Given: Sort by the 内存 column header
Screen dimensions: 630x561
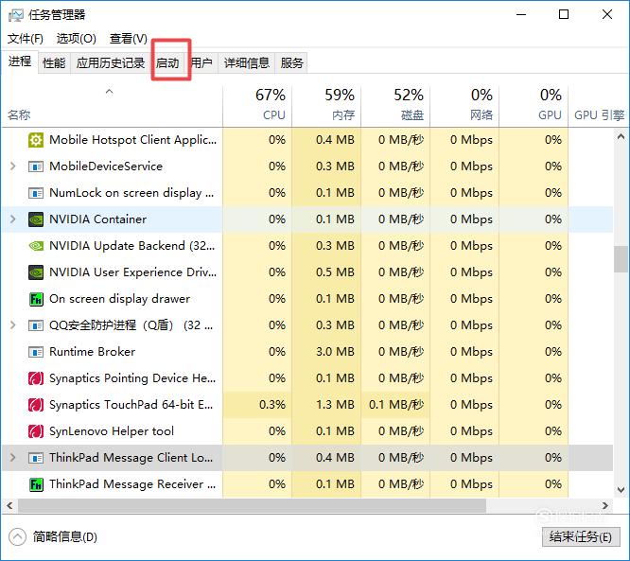Looking at the screenshot, I should click(x=326, y=107).
